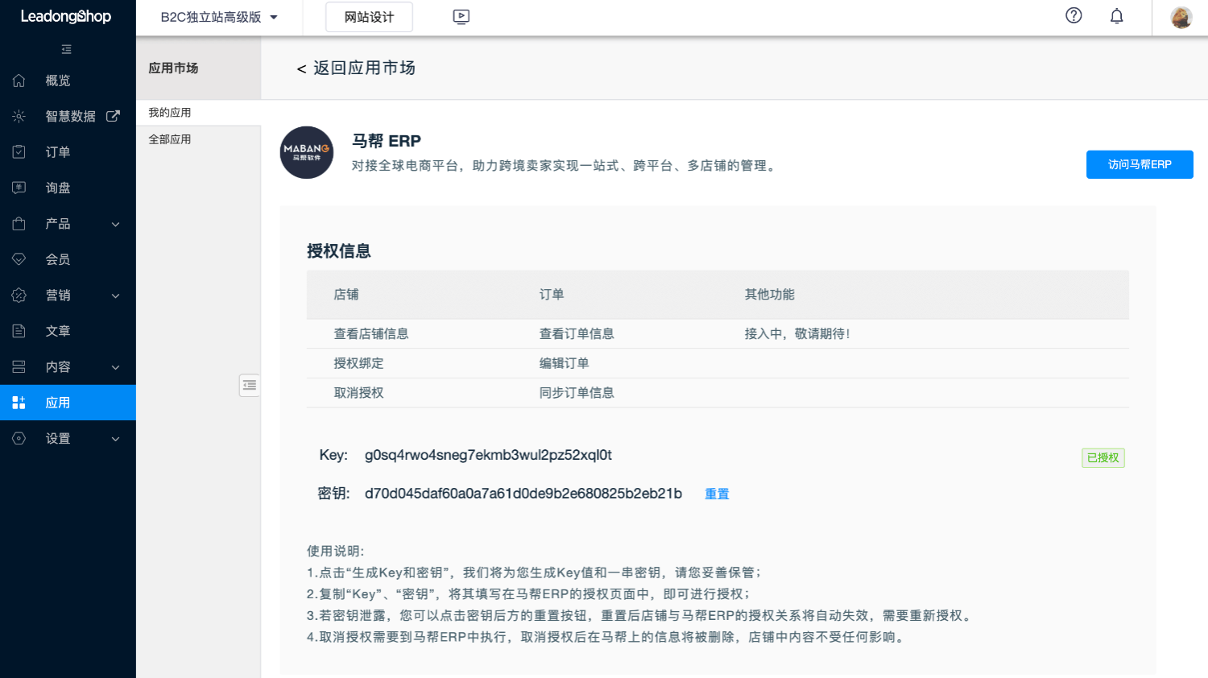Viewport: 1208px width, 678px height.
Task: Open the 文章 articles icon
Action: point(19,330)
